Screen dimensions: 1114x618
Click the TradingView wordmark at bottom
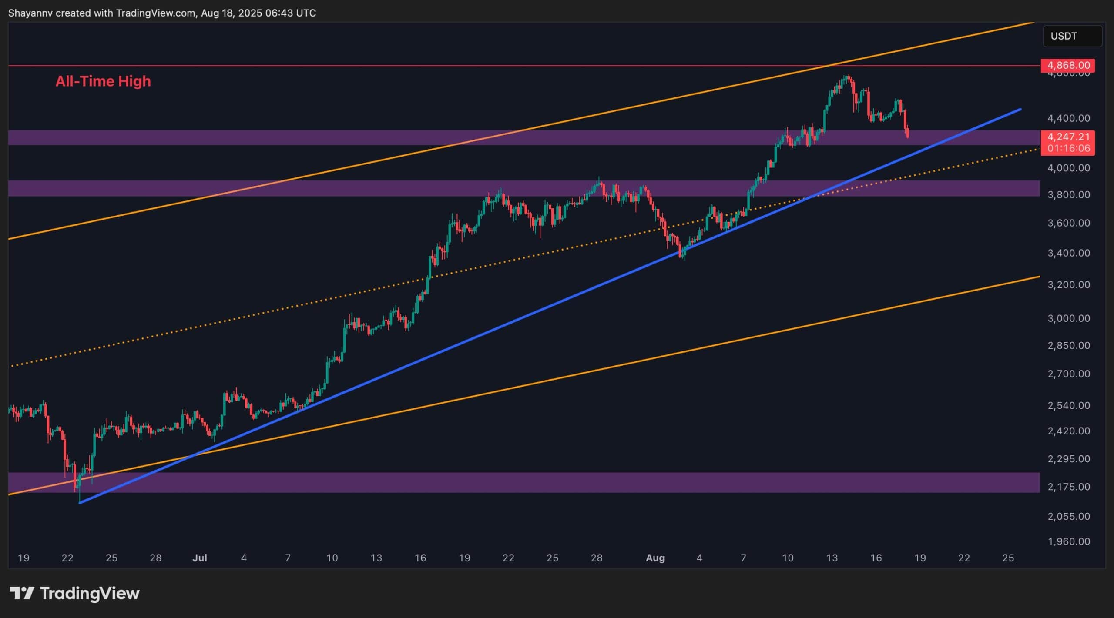point(90,593)
